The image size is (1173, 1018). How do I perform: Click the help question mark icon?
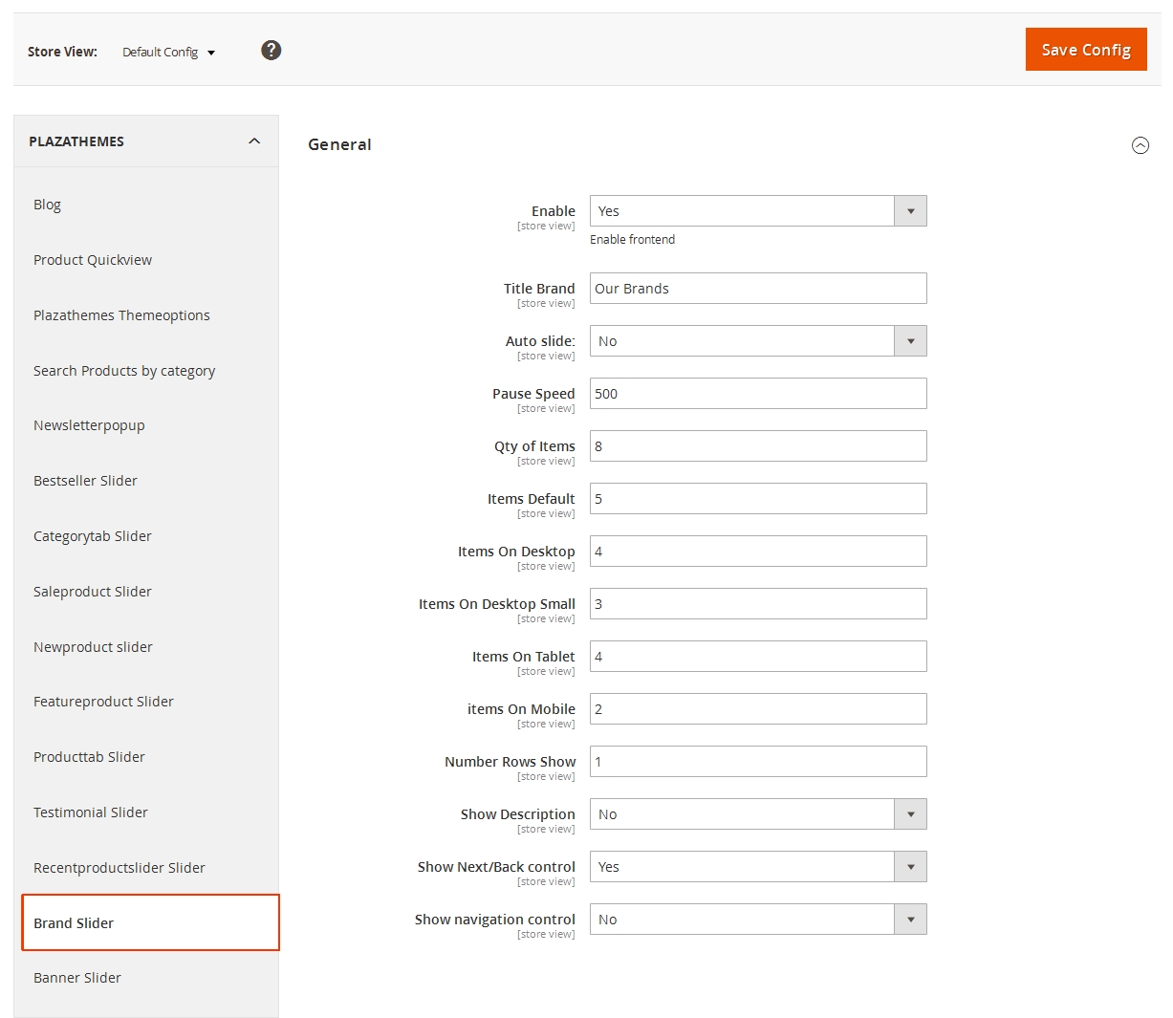pos(272,51)
